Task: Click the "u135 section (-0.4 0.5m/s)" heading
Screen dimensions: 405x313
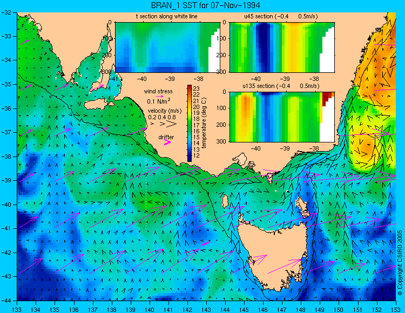Action: (281, 86)
